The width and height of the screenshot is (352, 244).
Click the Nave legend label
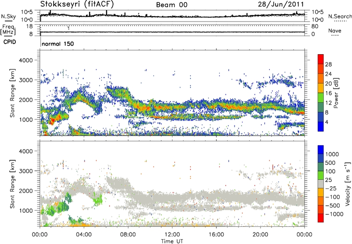(x=335, y=31)
